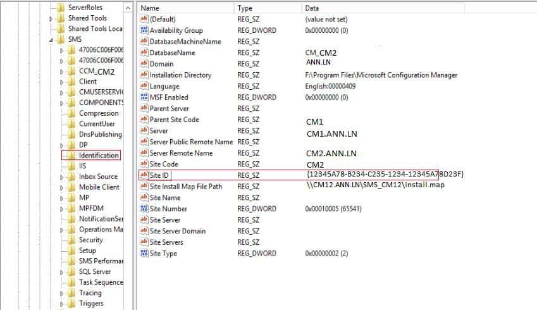537x310 pixels.
Task: Expand the Inbox Source key
Action: click(x=61, y=177)
